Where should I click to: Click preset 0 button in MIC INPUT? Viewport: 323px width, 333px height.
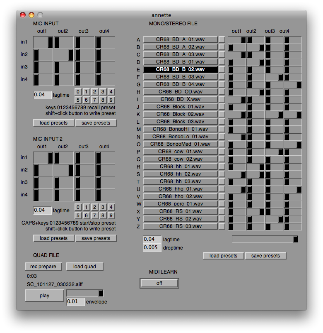[78, 92]
